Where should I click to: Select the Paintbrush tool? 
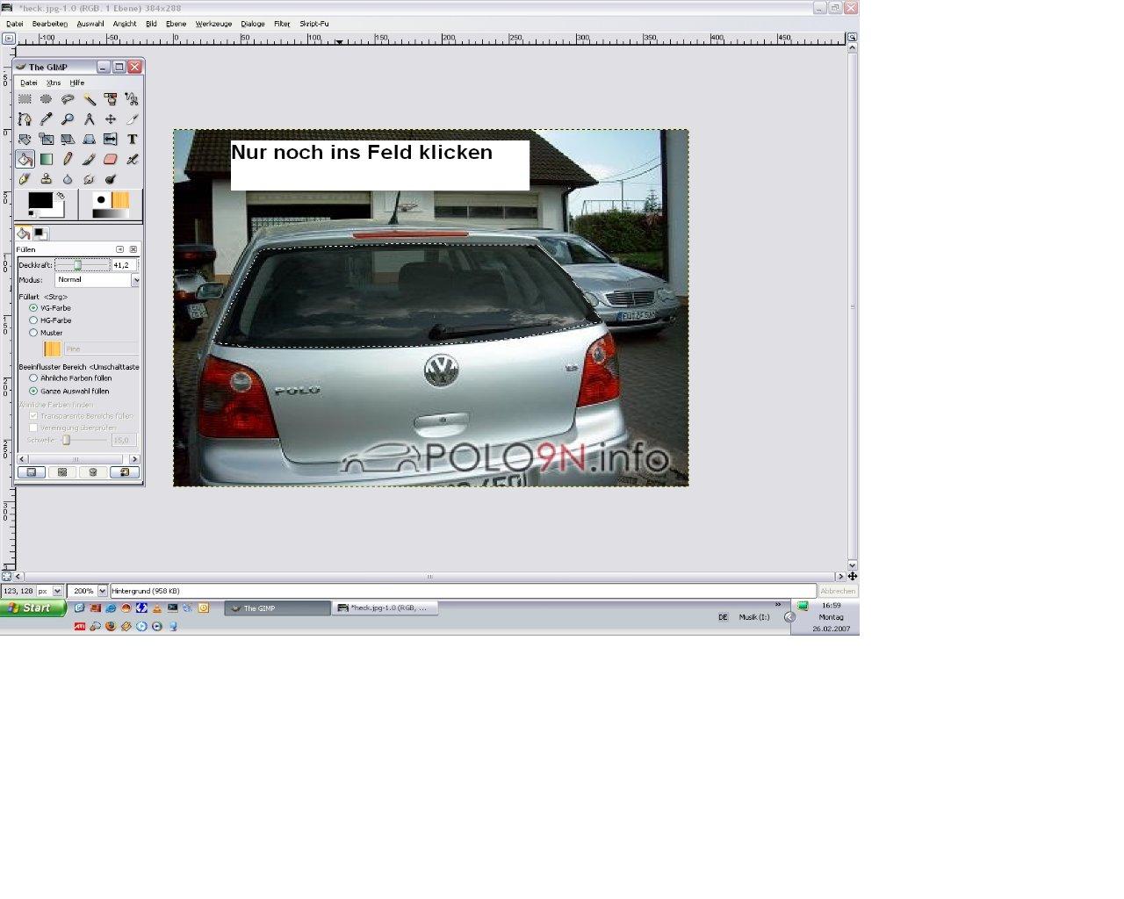click(89, 159)
